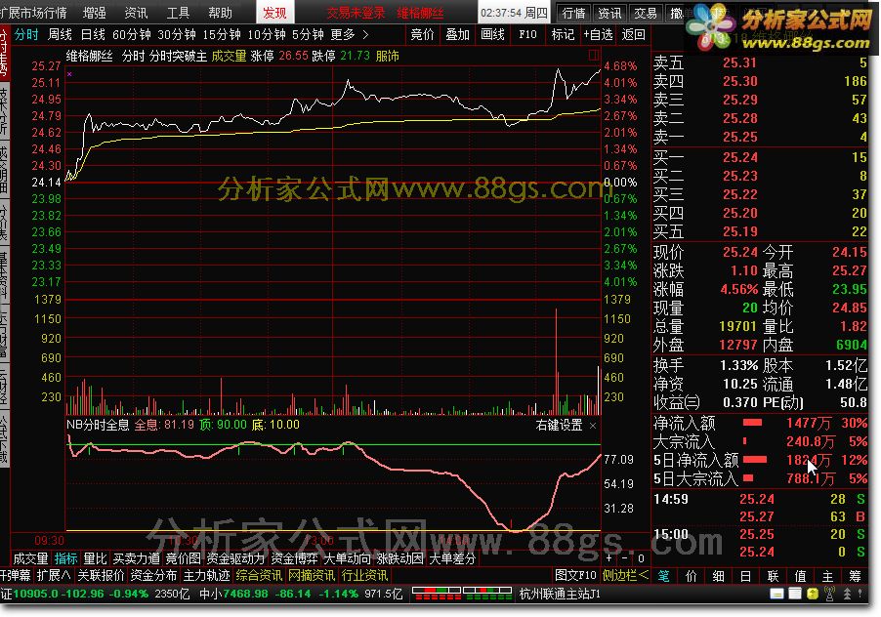881x617 pixels.
Task: Click the small red square icon above the chart
Action: coord(593,55)
